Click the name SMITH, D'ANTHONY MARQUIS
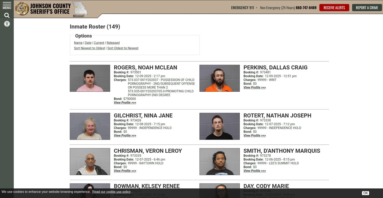383x198 pixels. point(282,151)
